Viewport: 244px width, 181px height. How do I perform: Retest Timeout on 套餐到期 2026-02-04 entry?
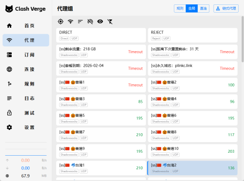(135, 69)
